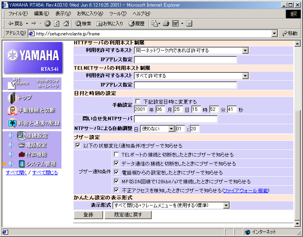This screenshot has height=237, width=303.
Task: Click the システム管理 notebook icon
Action: (x=21, y=164)
